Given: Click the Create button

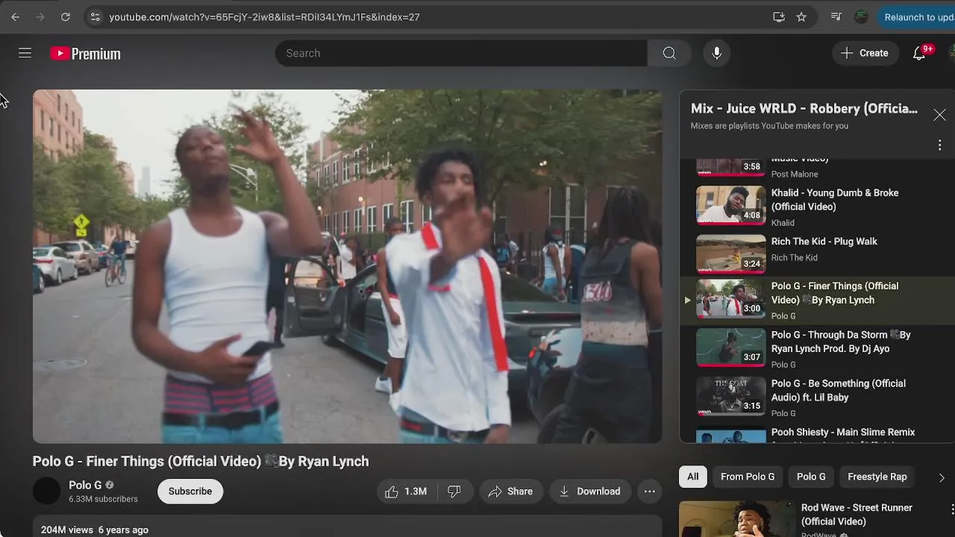Looking at the screenshot, I should coord(865,53).
